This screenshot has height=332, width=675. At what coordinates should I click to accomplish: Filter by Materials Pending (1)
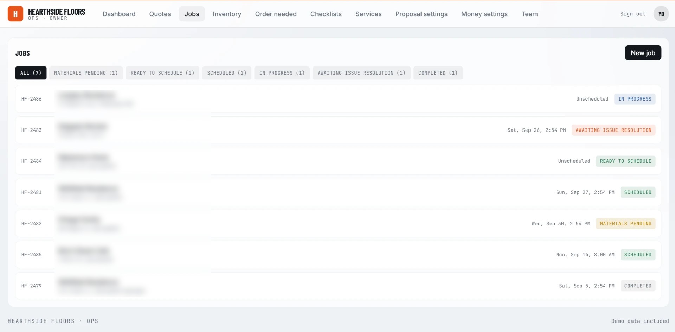pyautogui.click(x=86, y=73)
